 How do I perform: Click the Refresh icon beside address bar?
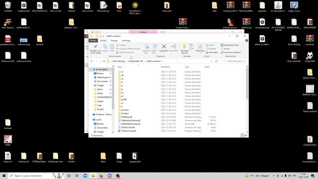point(216,61)
